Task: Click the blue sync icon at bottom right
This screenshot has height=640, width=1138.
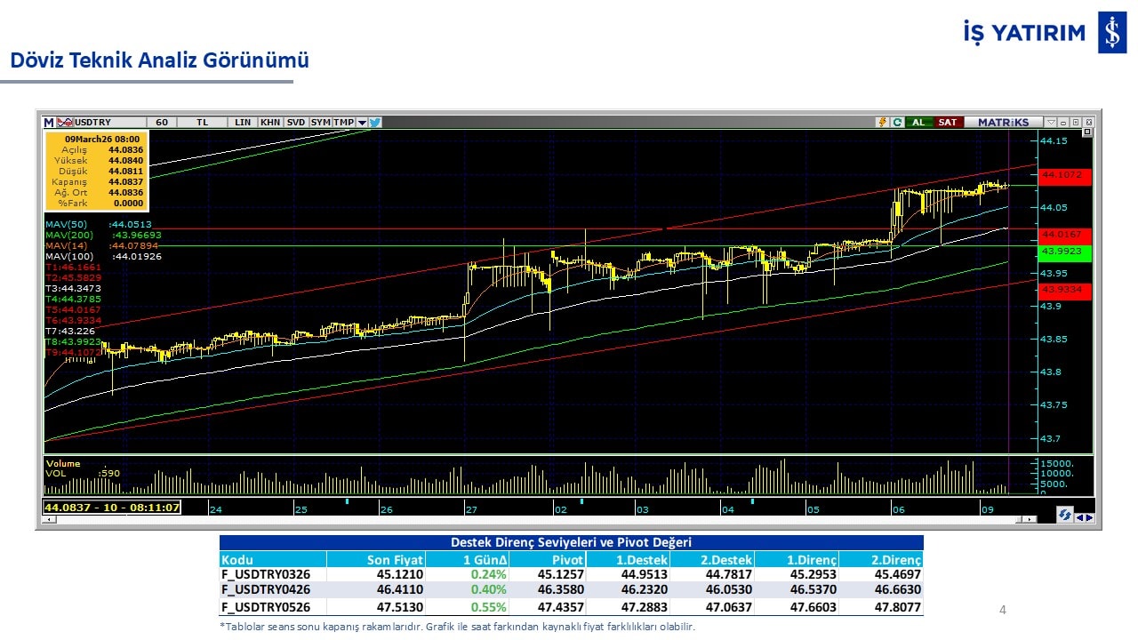Action: [1064, 515]
